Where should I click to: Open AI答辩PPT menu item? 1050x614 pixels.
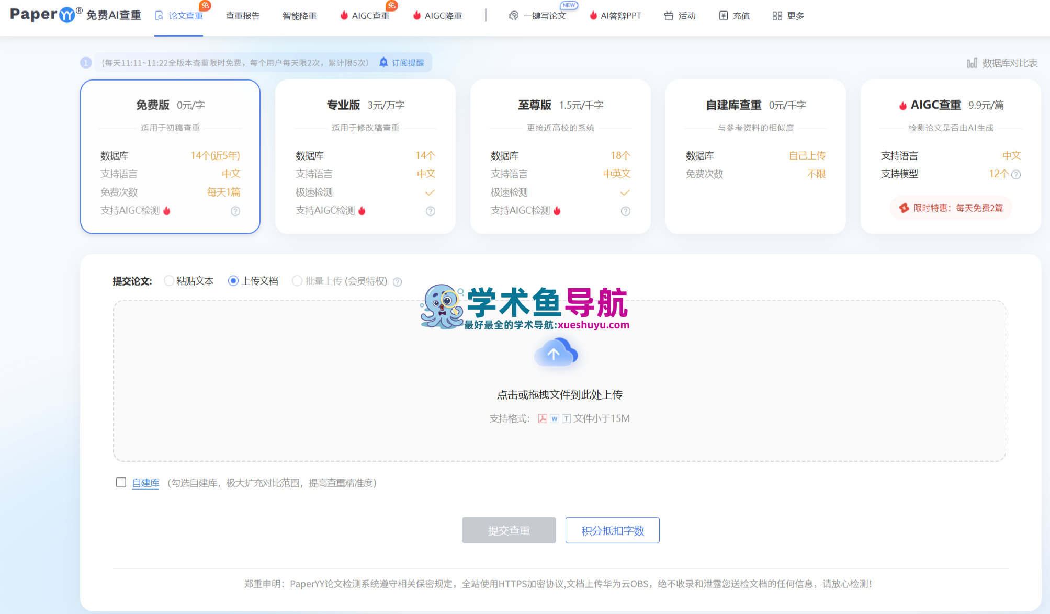(x=615, y=16)
